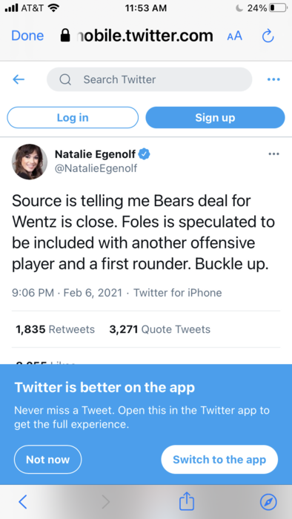Tap the Sign up button
This screenshot has width=292, height=519.
(215, 117)
